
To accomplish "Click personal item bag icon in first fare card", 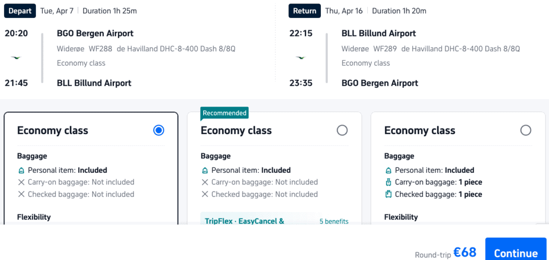I will tap(21, 170).
